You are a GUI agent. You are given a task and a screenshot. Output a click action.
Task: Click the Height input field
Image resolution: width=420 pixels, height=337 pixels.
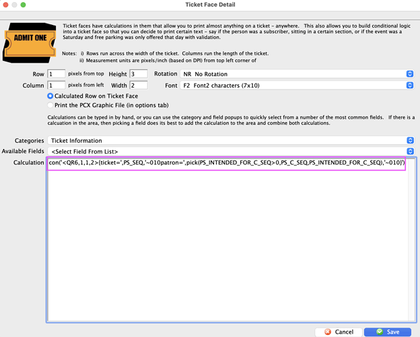139,73
